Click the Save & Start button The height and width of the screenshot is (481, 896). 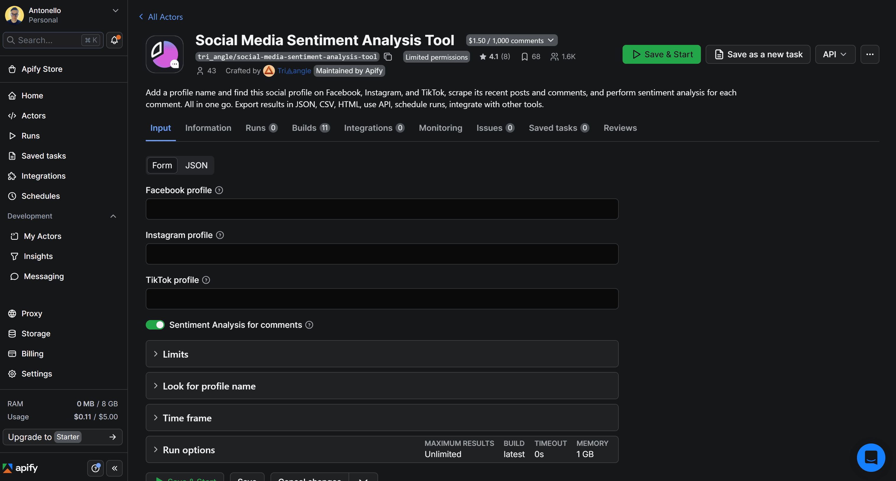pos(661,54)
